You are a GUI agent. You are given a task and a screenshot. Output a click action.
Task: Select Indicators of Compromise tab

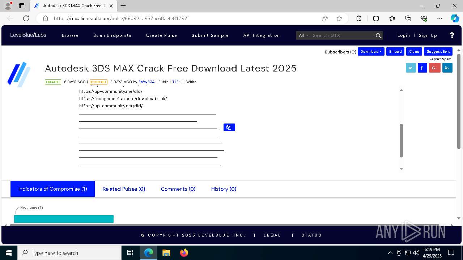click(52, 189)
